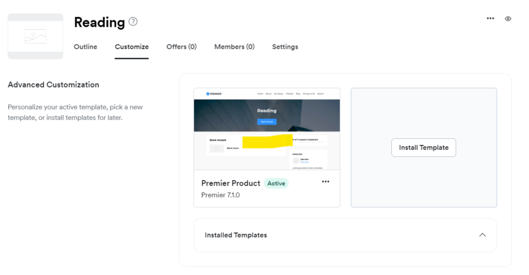Click the instructor avatar in preview

pyautogui.click(x=296, y=161)
